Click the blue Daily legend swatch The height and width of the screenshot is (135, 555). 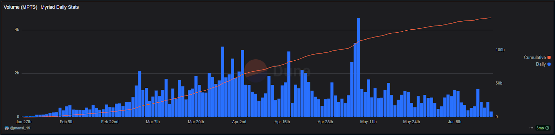pyautogui.click(x=549, y=64)
